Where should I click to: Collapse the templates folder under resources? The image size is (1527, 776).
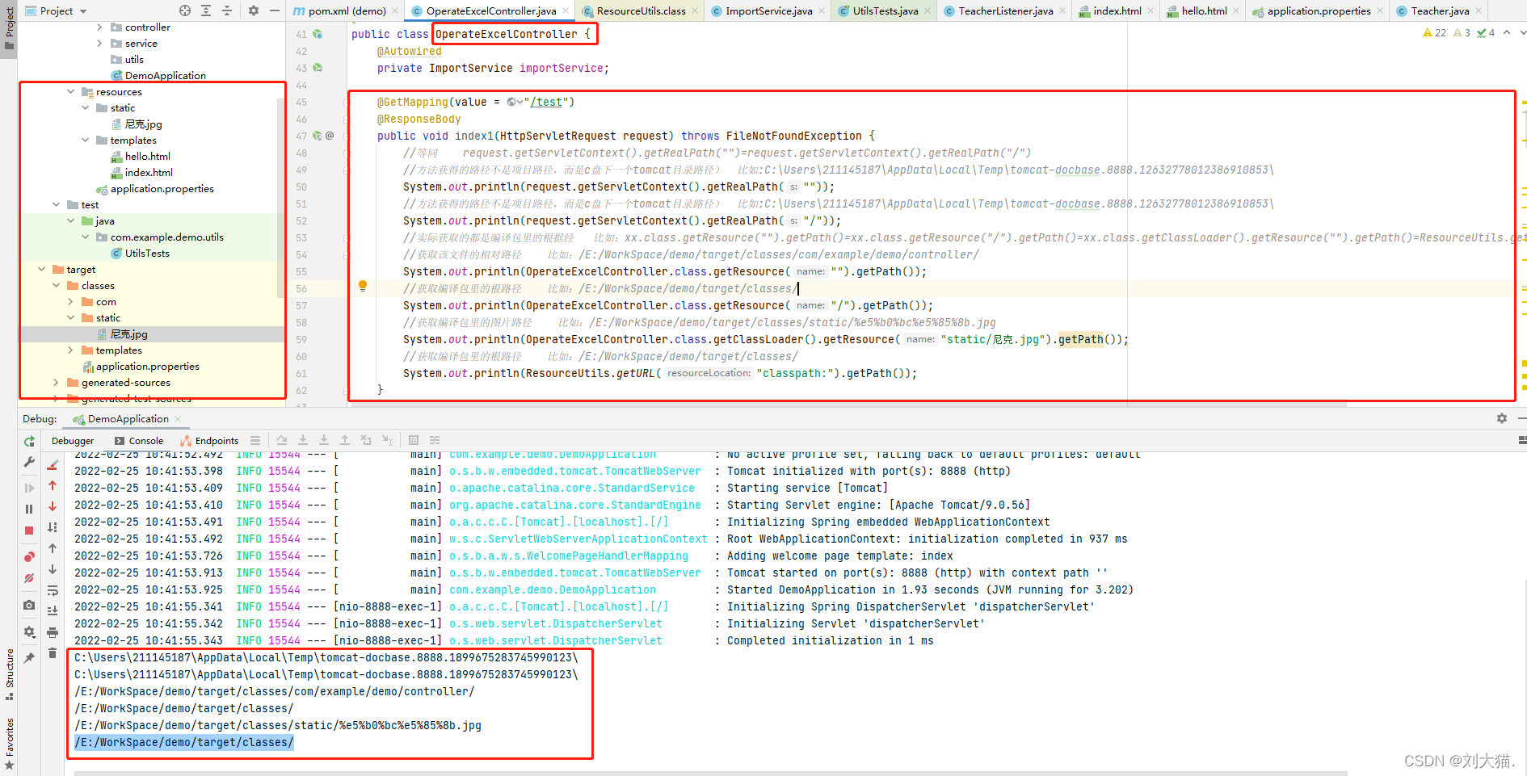pyautogui.click(x=86, y=140)
